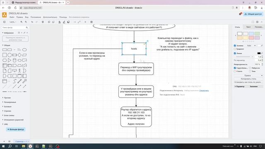Toggle the Sketch (Набросок) checkbox
This screenshot has width=265, height=149.
click(x=250, y=68)
